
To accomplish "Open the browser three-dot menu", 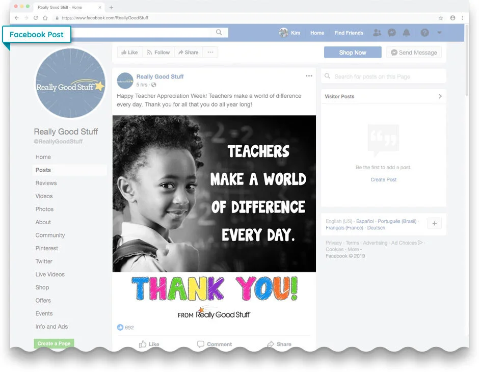I will pyautogui.click(x=463, y=18).
